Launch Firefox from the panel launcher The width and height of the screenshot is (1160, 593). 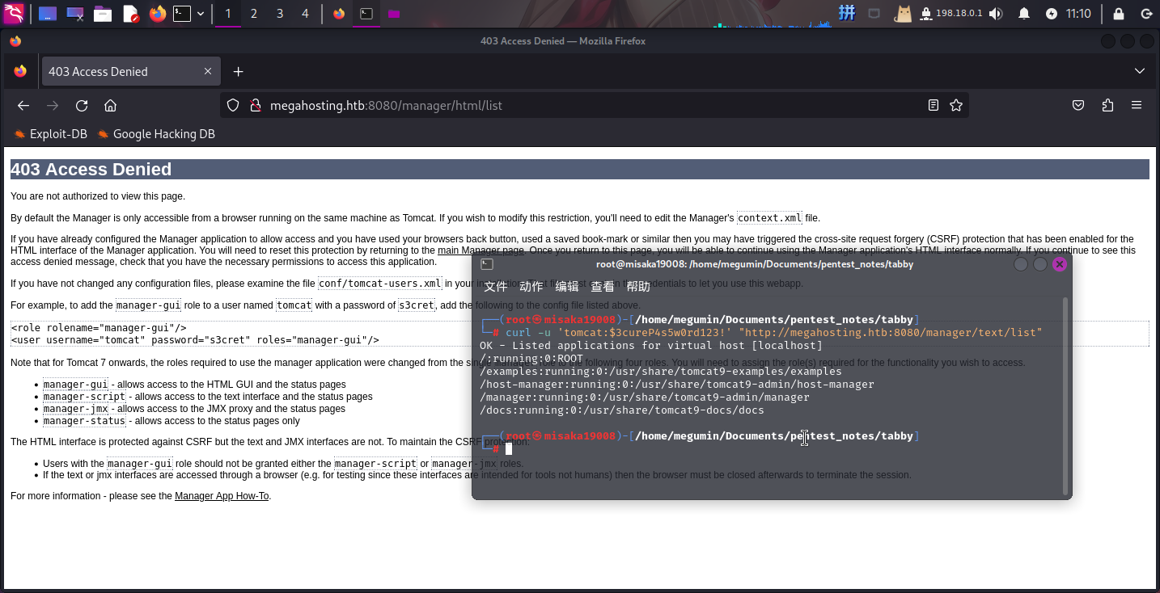(x=158, y=14)
